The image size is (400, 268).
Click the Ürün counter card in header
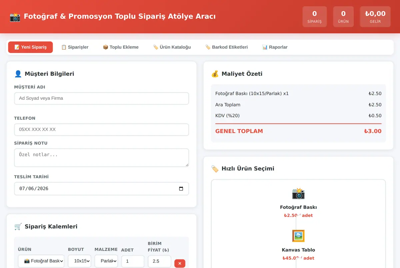tap(343, 17)
